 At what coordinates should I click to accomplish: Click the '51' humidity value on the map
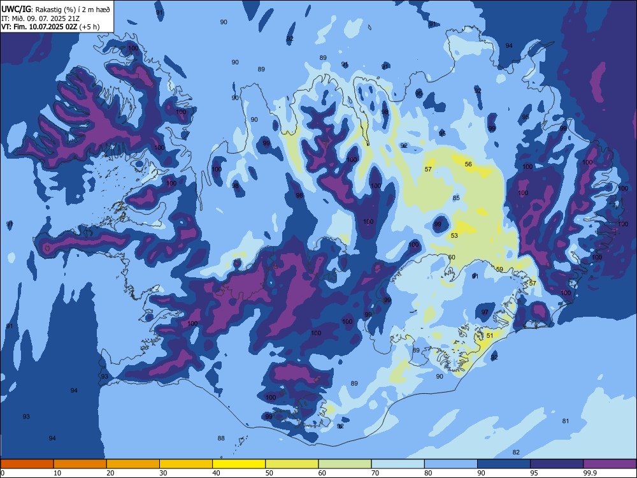click(x=490, y=335)
